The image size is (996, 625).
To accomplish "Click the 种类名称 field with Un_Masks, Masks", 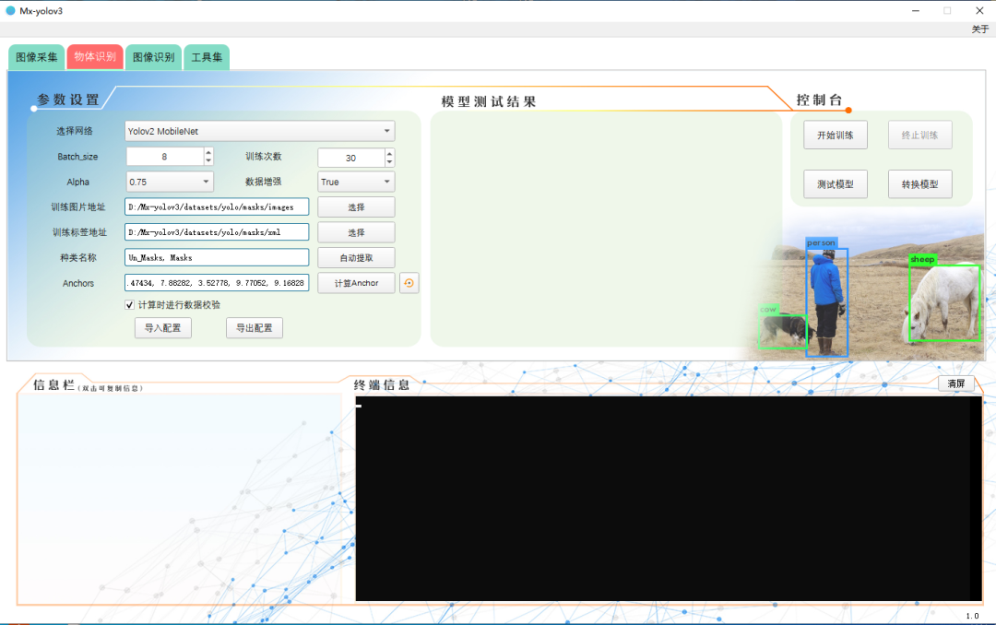I will click(217, 258).
